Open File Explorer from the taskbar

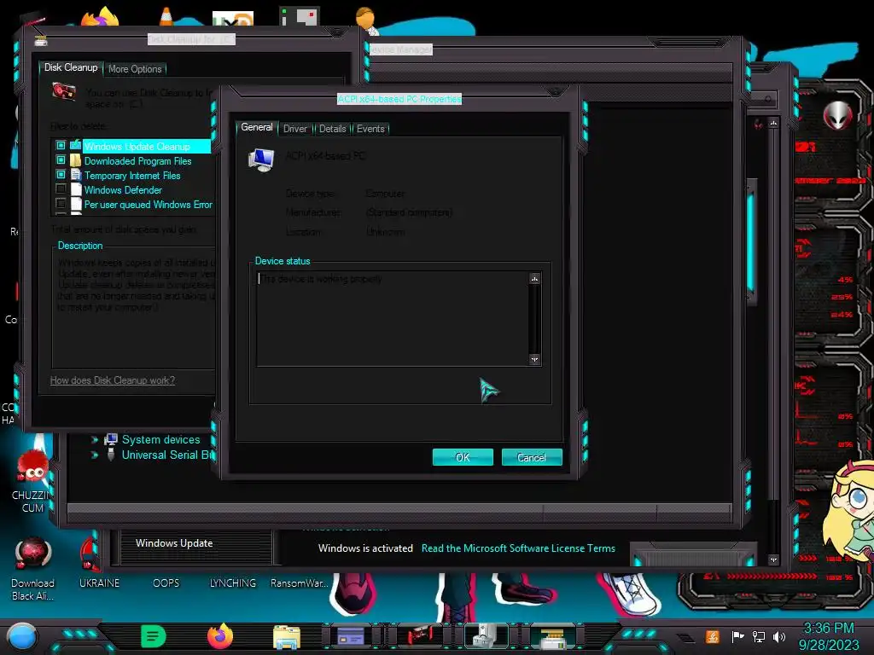click(x=287, y=637)
